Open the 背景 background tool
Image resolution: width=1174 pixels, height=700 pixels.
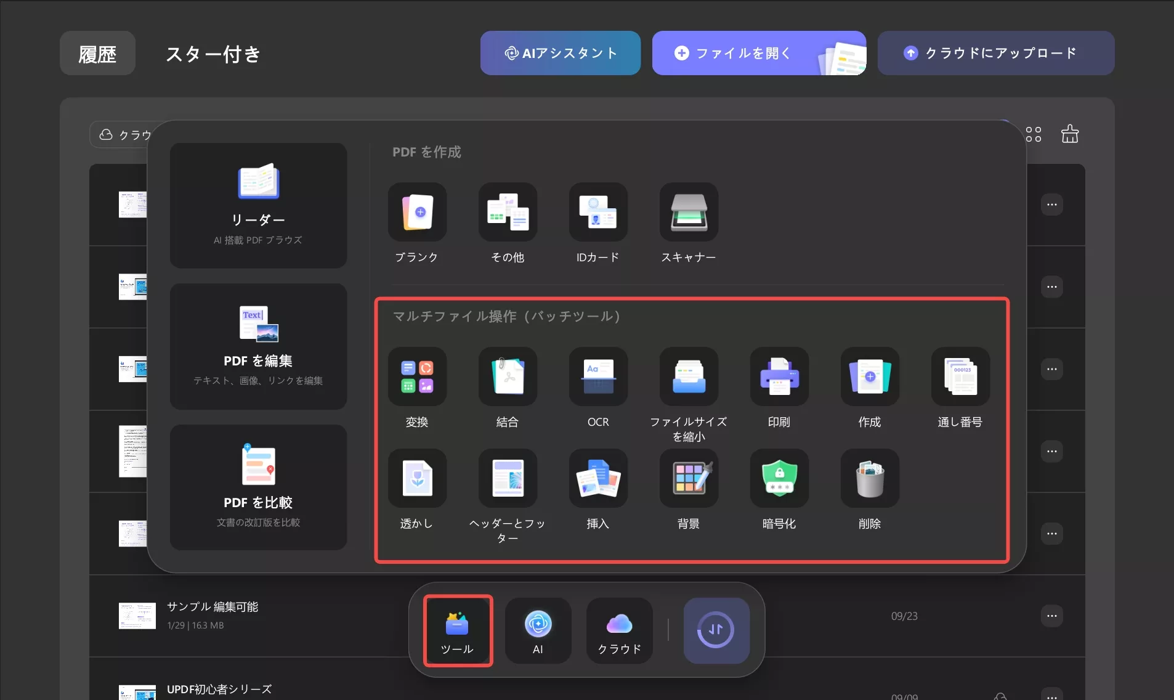pos(689,478)
